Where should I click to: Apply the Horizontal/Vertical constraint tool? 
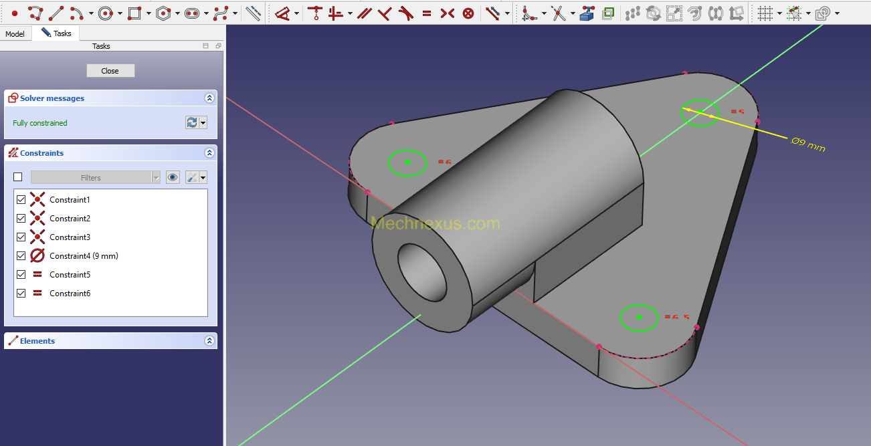point(336,13)
